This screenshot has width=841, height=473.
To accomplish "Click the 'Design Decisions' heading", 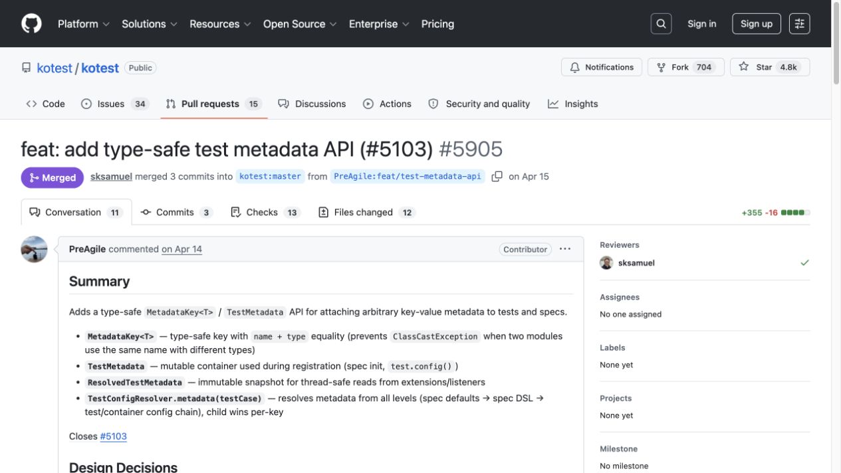I will [123, 467].
